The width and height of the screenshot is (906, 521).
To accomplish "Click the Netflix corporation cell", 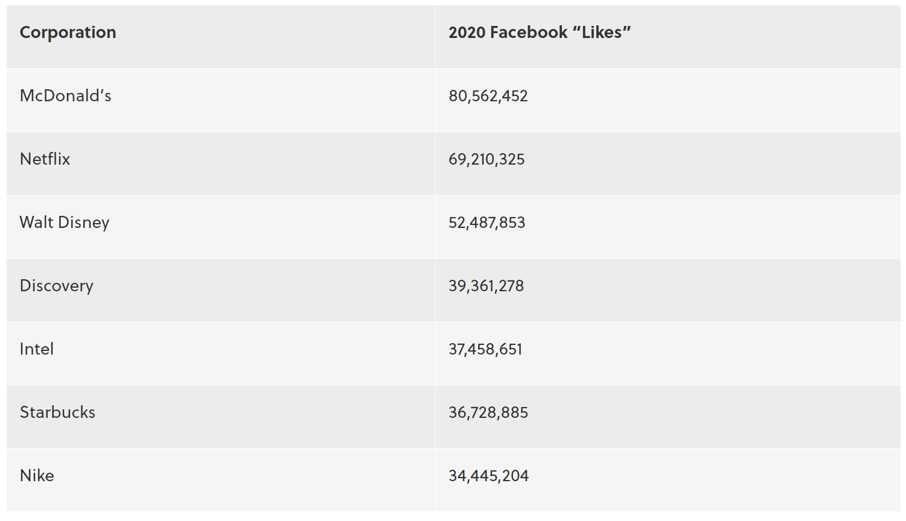I will click(45, 159).
